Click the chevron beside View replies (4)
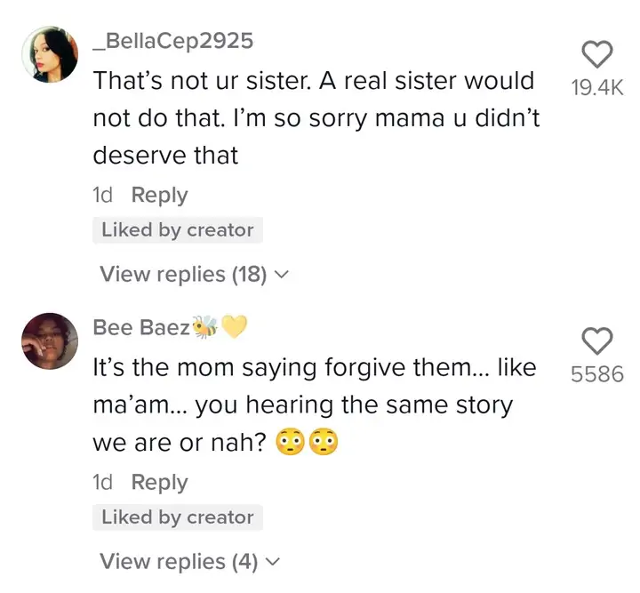The image size is (640, 593). point(273,562)
